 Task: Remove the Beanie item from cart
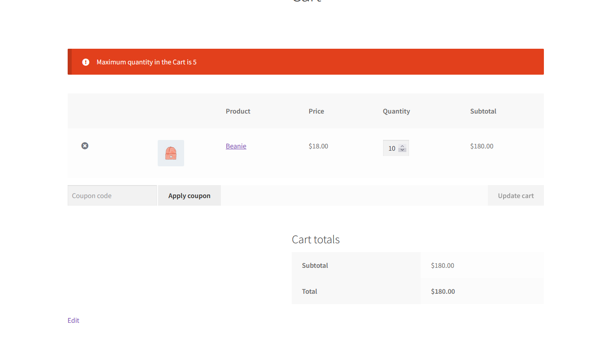85,146
